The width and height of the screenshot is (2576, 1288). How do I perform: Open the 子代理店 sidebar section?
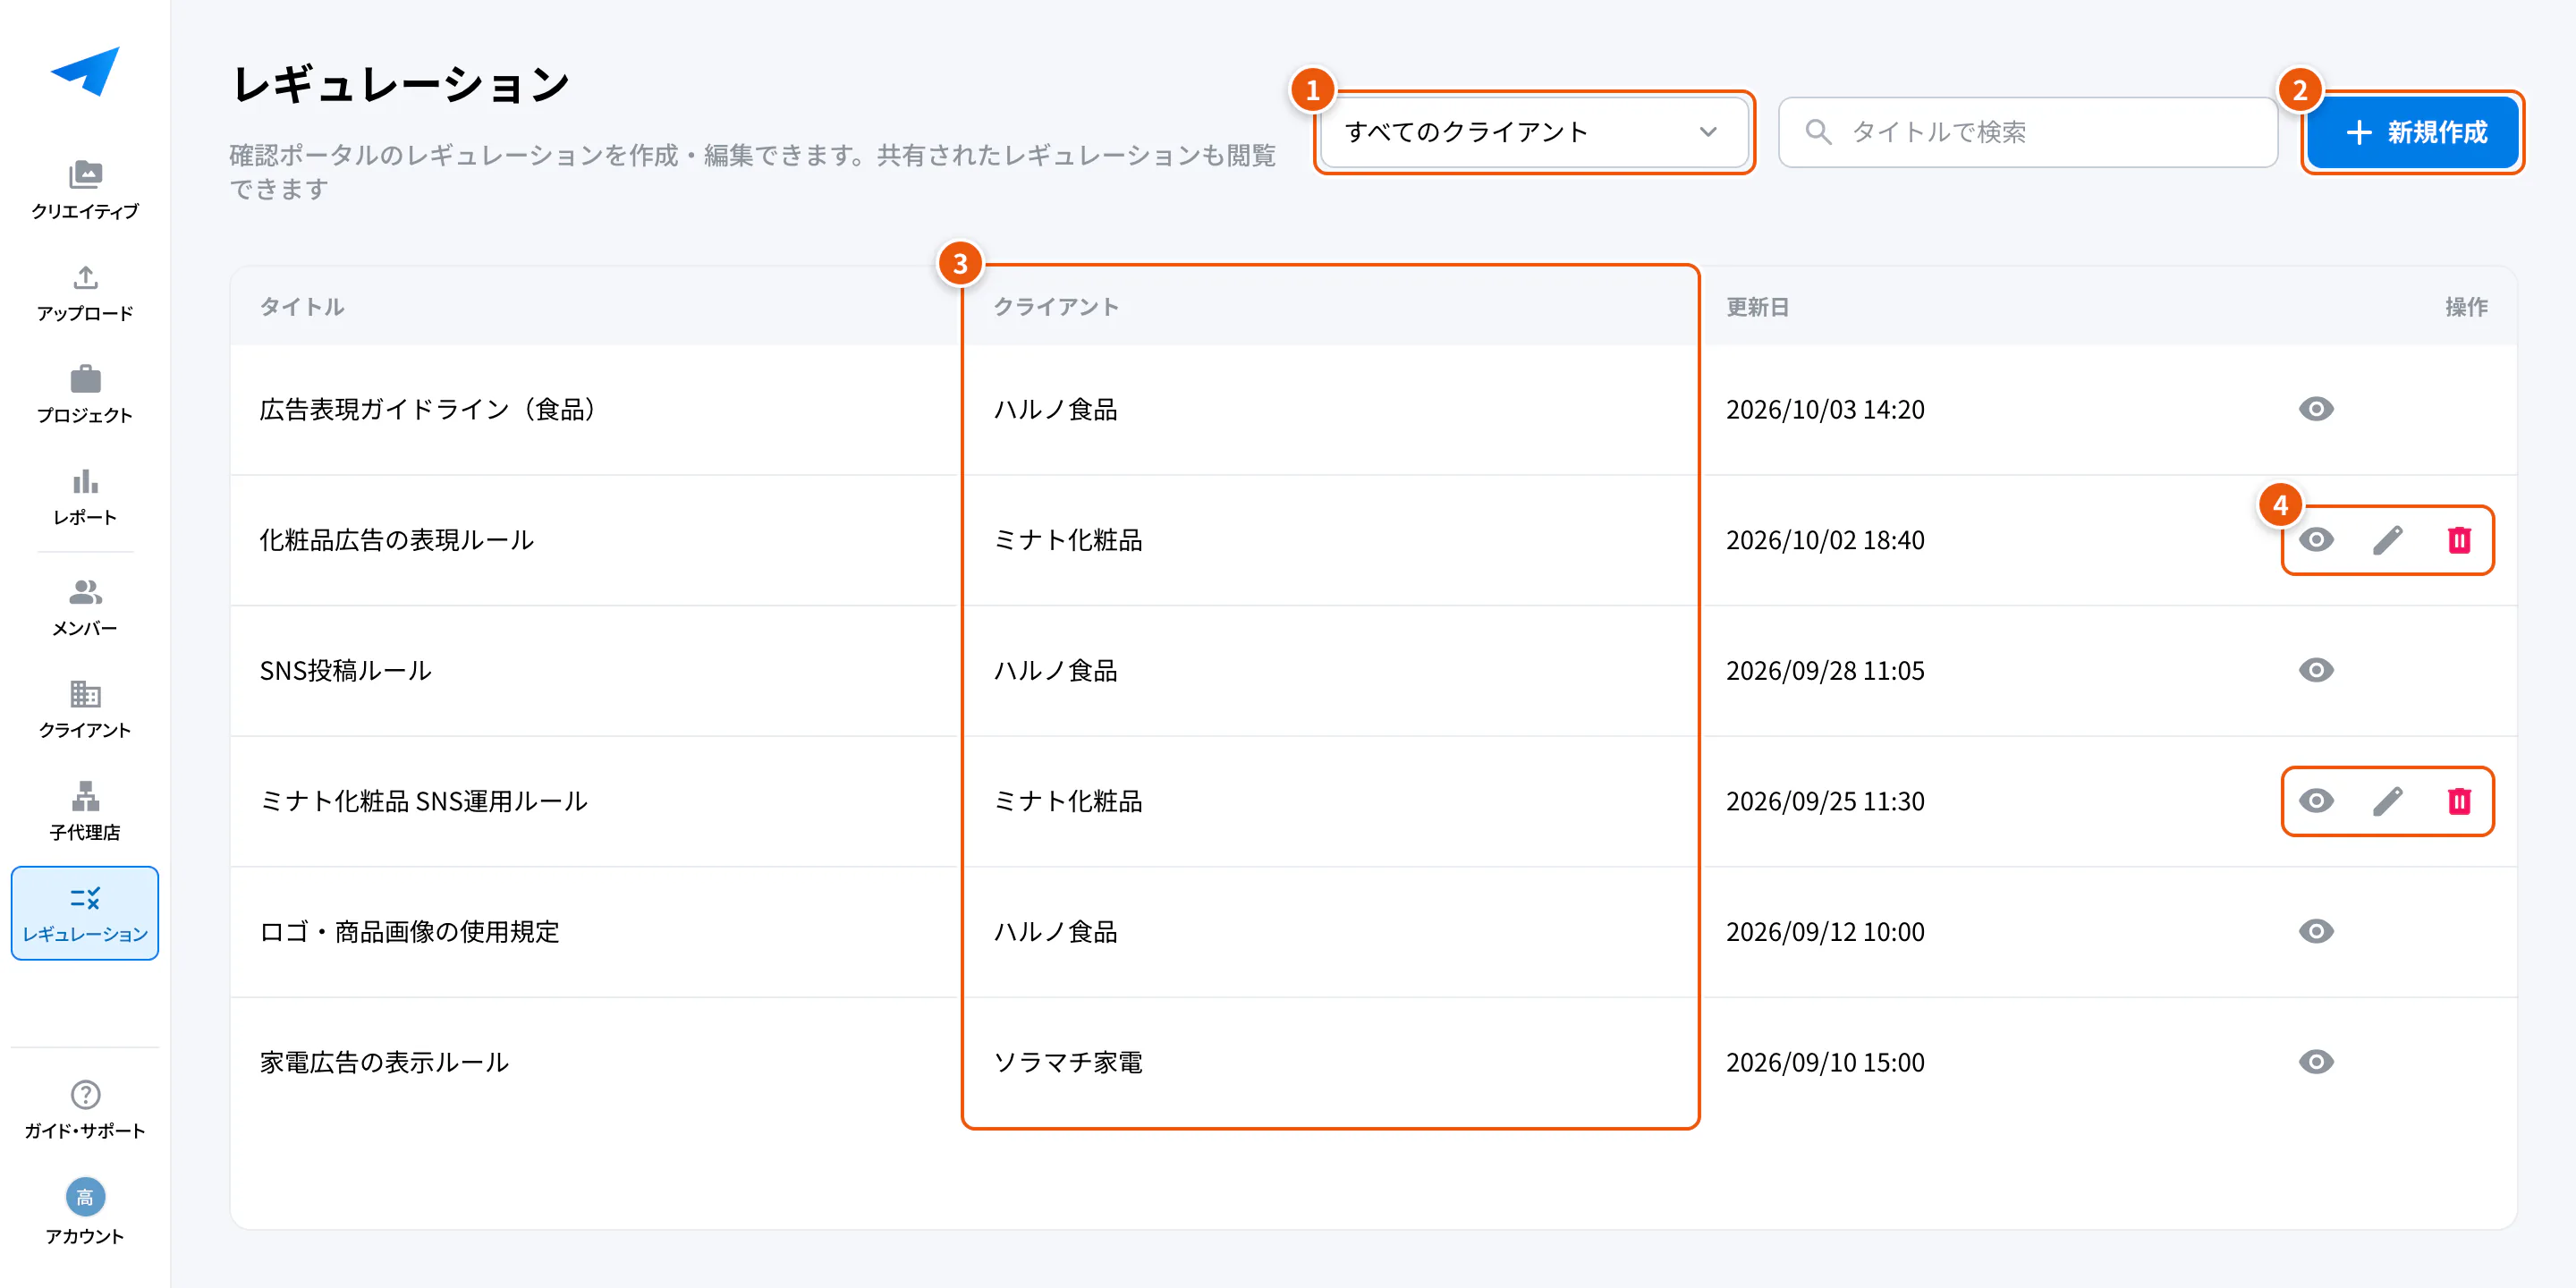85,811
